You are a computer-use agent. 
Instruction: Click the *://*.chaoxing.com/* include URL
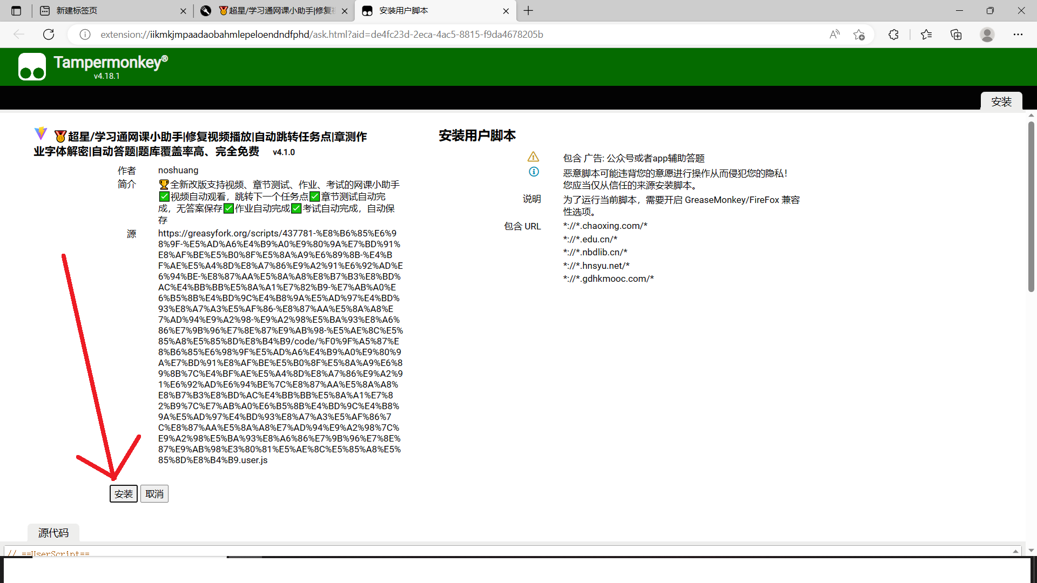[x=605, y=226]
